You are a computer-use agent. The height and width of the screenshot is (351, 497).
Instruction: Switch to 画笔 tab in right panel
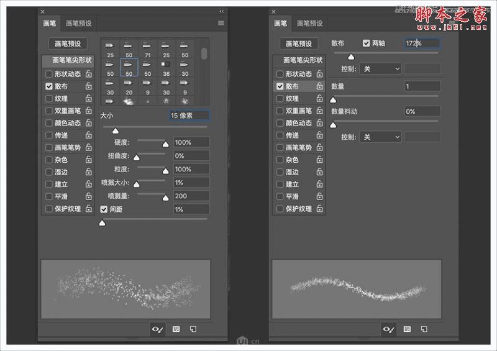281,23
